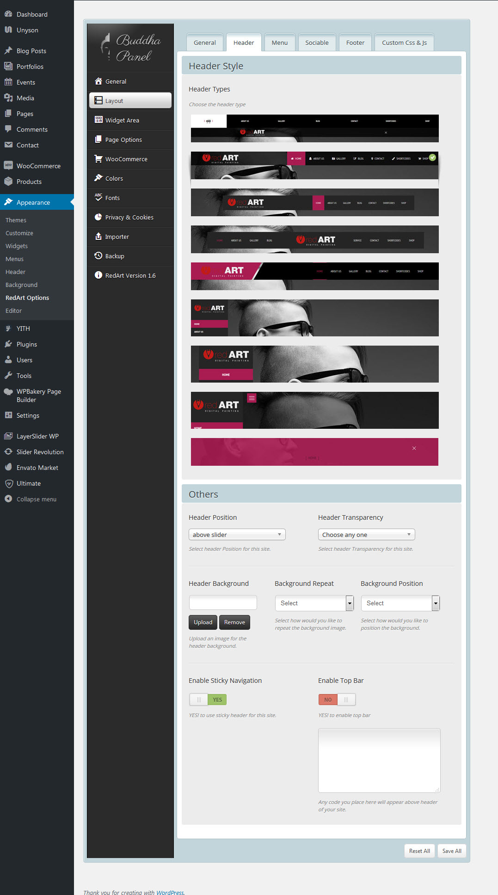Choose the first header type with white logo box
498x895 pixels.
click(315, 128)
